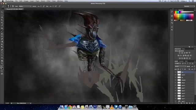Viewport: 196px width, 110px height.
Task: Open the layer blend mode dropdown
Action: 180,66
